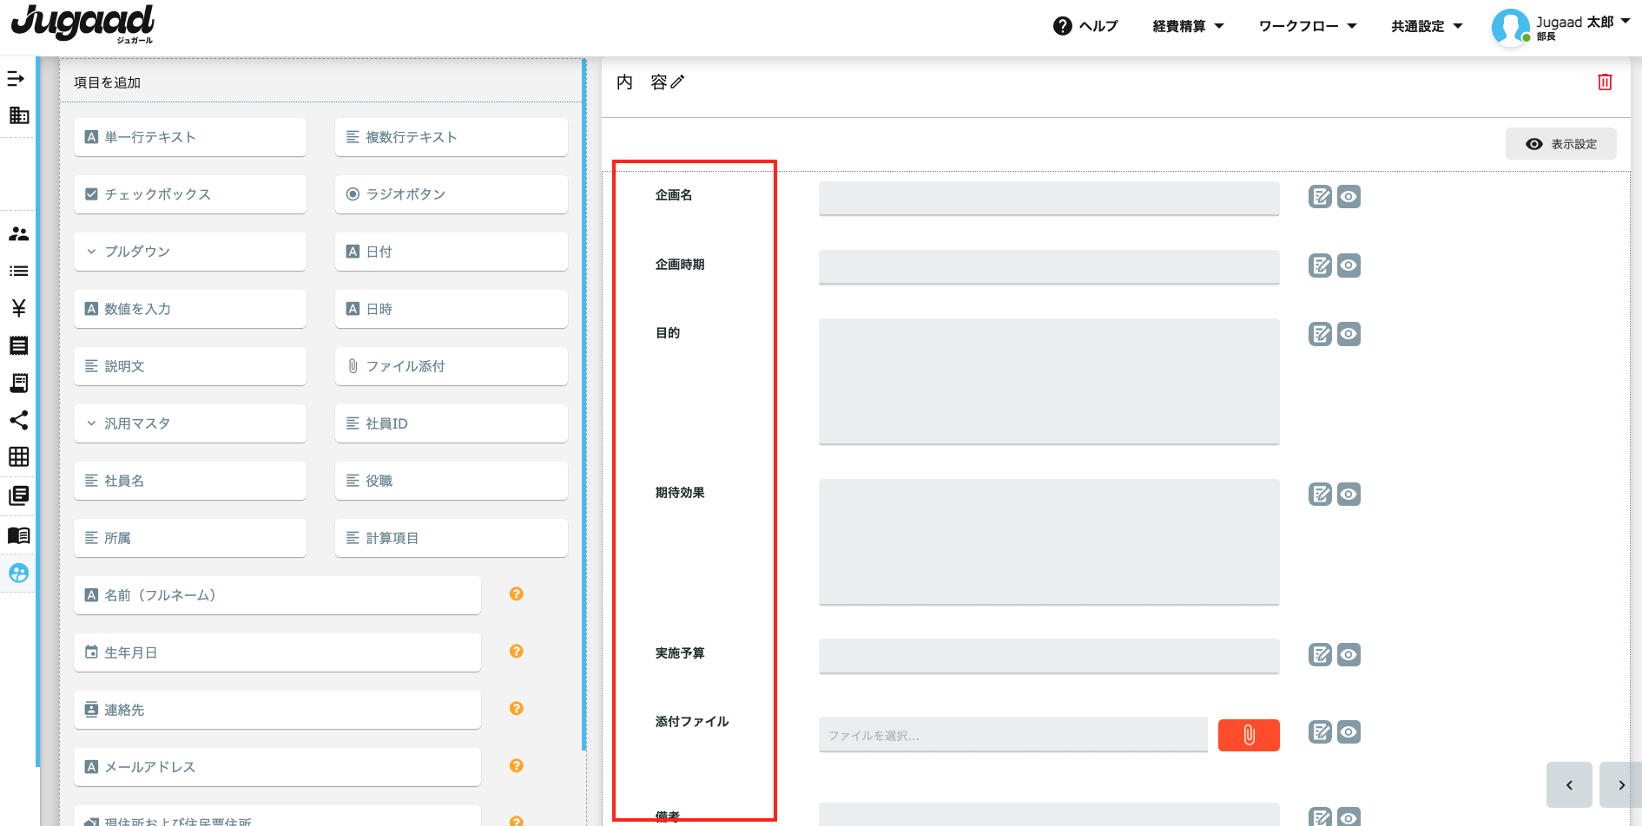Click the 企画名 text input field
The width and height of the screenshot is (1642, 826).
[x=1048, y=198]
